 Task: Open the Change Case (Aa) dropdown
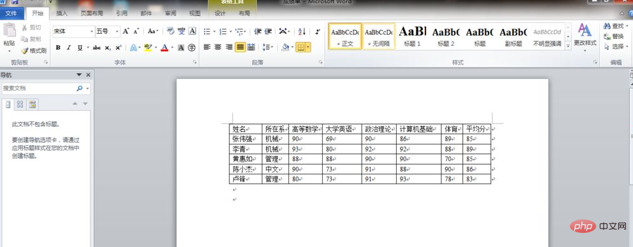coord(153,31)
